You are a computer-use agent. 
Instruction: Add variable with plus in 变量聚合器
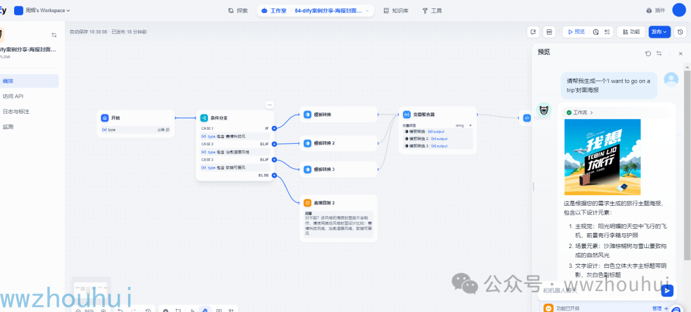tap(470, 125)
